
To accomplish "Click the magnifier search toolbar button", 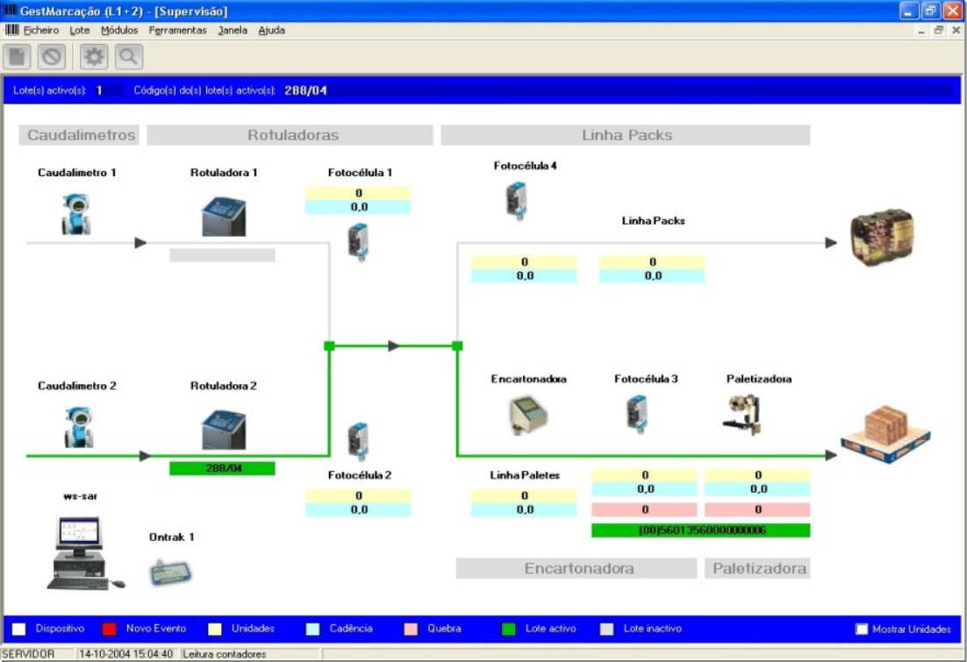I will (x=127, y=54).
